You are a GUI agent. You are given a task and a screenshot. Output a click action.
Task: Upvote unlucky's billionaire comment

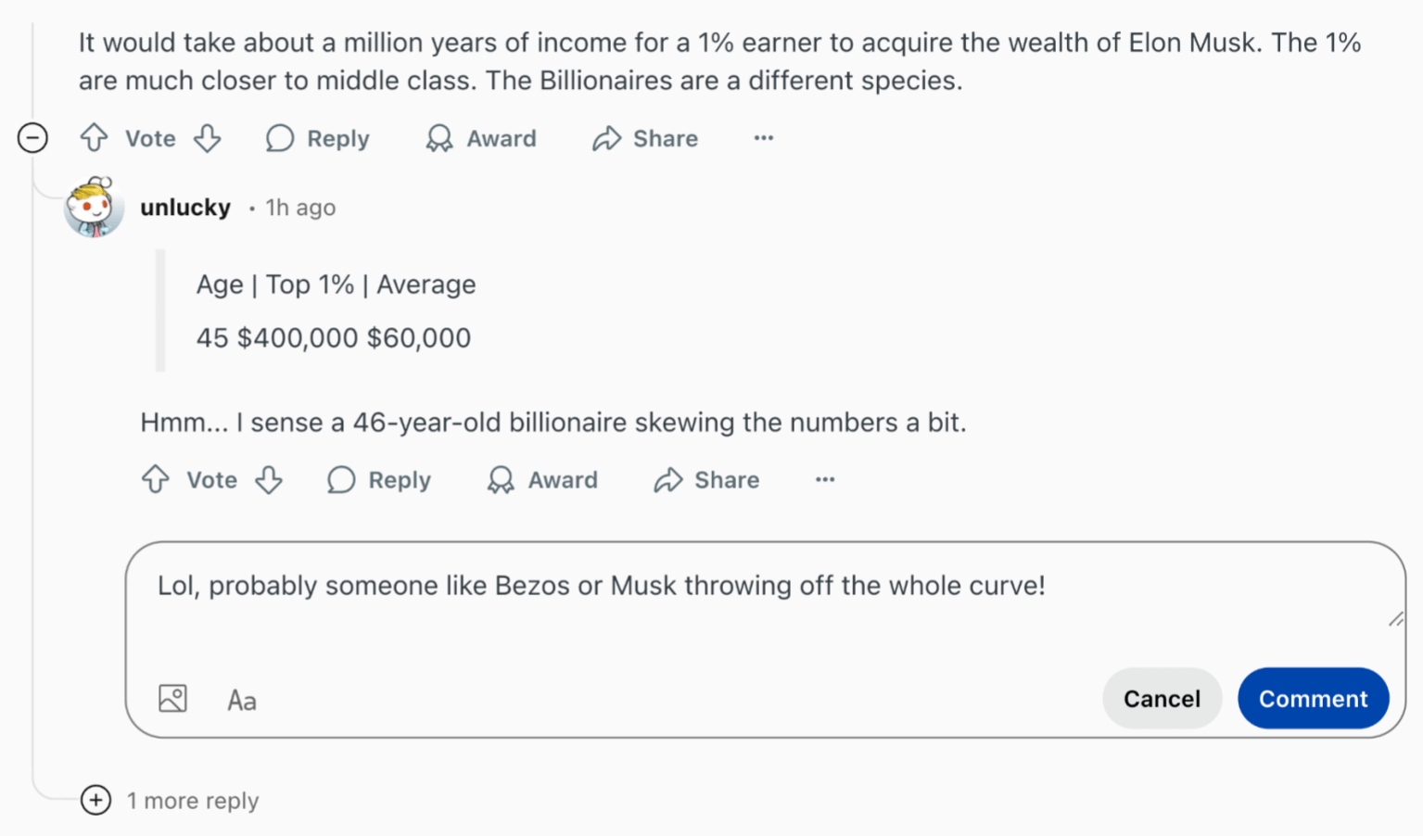tap(156, 479)
